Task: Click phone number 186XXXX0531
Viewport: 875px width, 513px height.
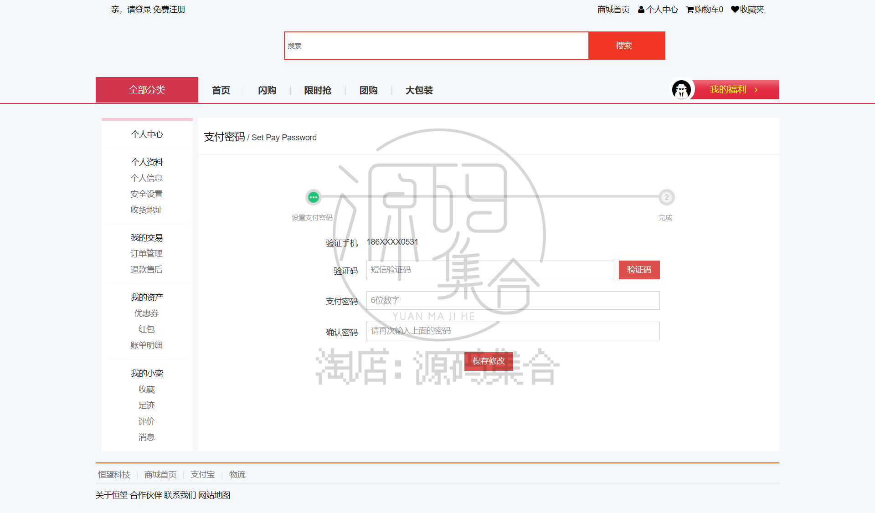Action: coord(392,242)
